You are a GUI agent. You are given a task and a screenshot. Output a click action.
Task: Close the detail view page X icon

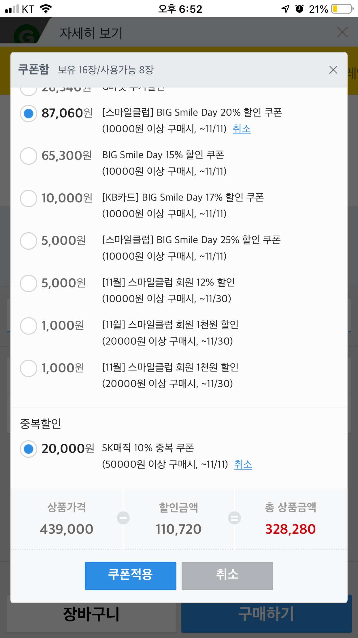coord(342,32)
